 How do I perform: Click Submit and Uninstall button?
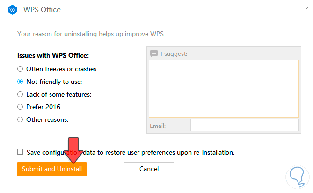(x=51, y=169)
